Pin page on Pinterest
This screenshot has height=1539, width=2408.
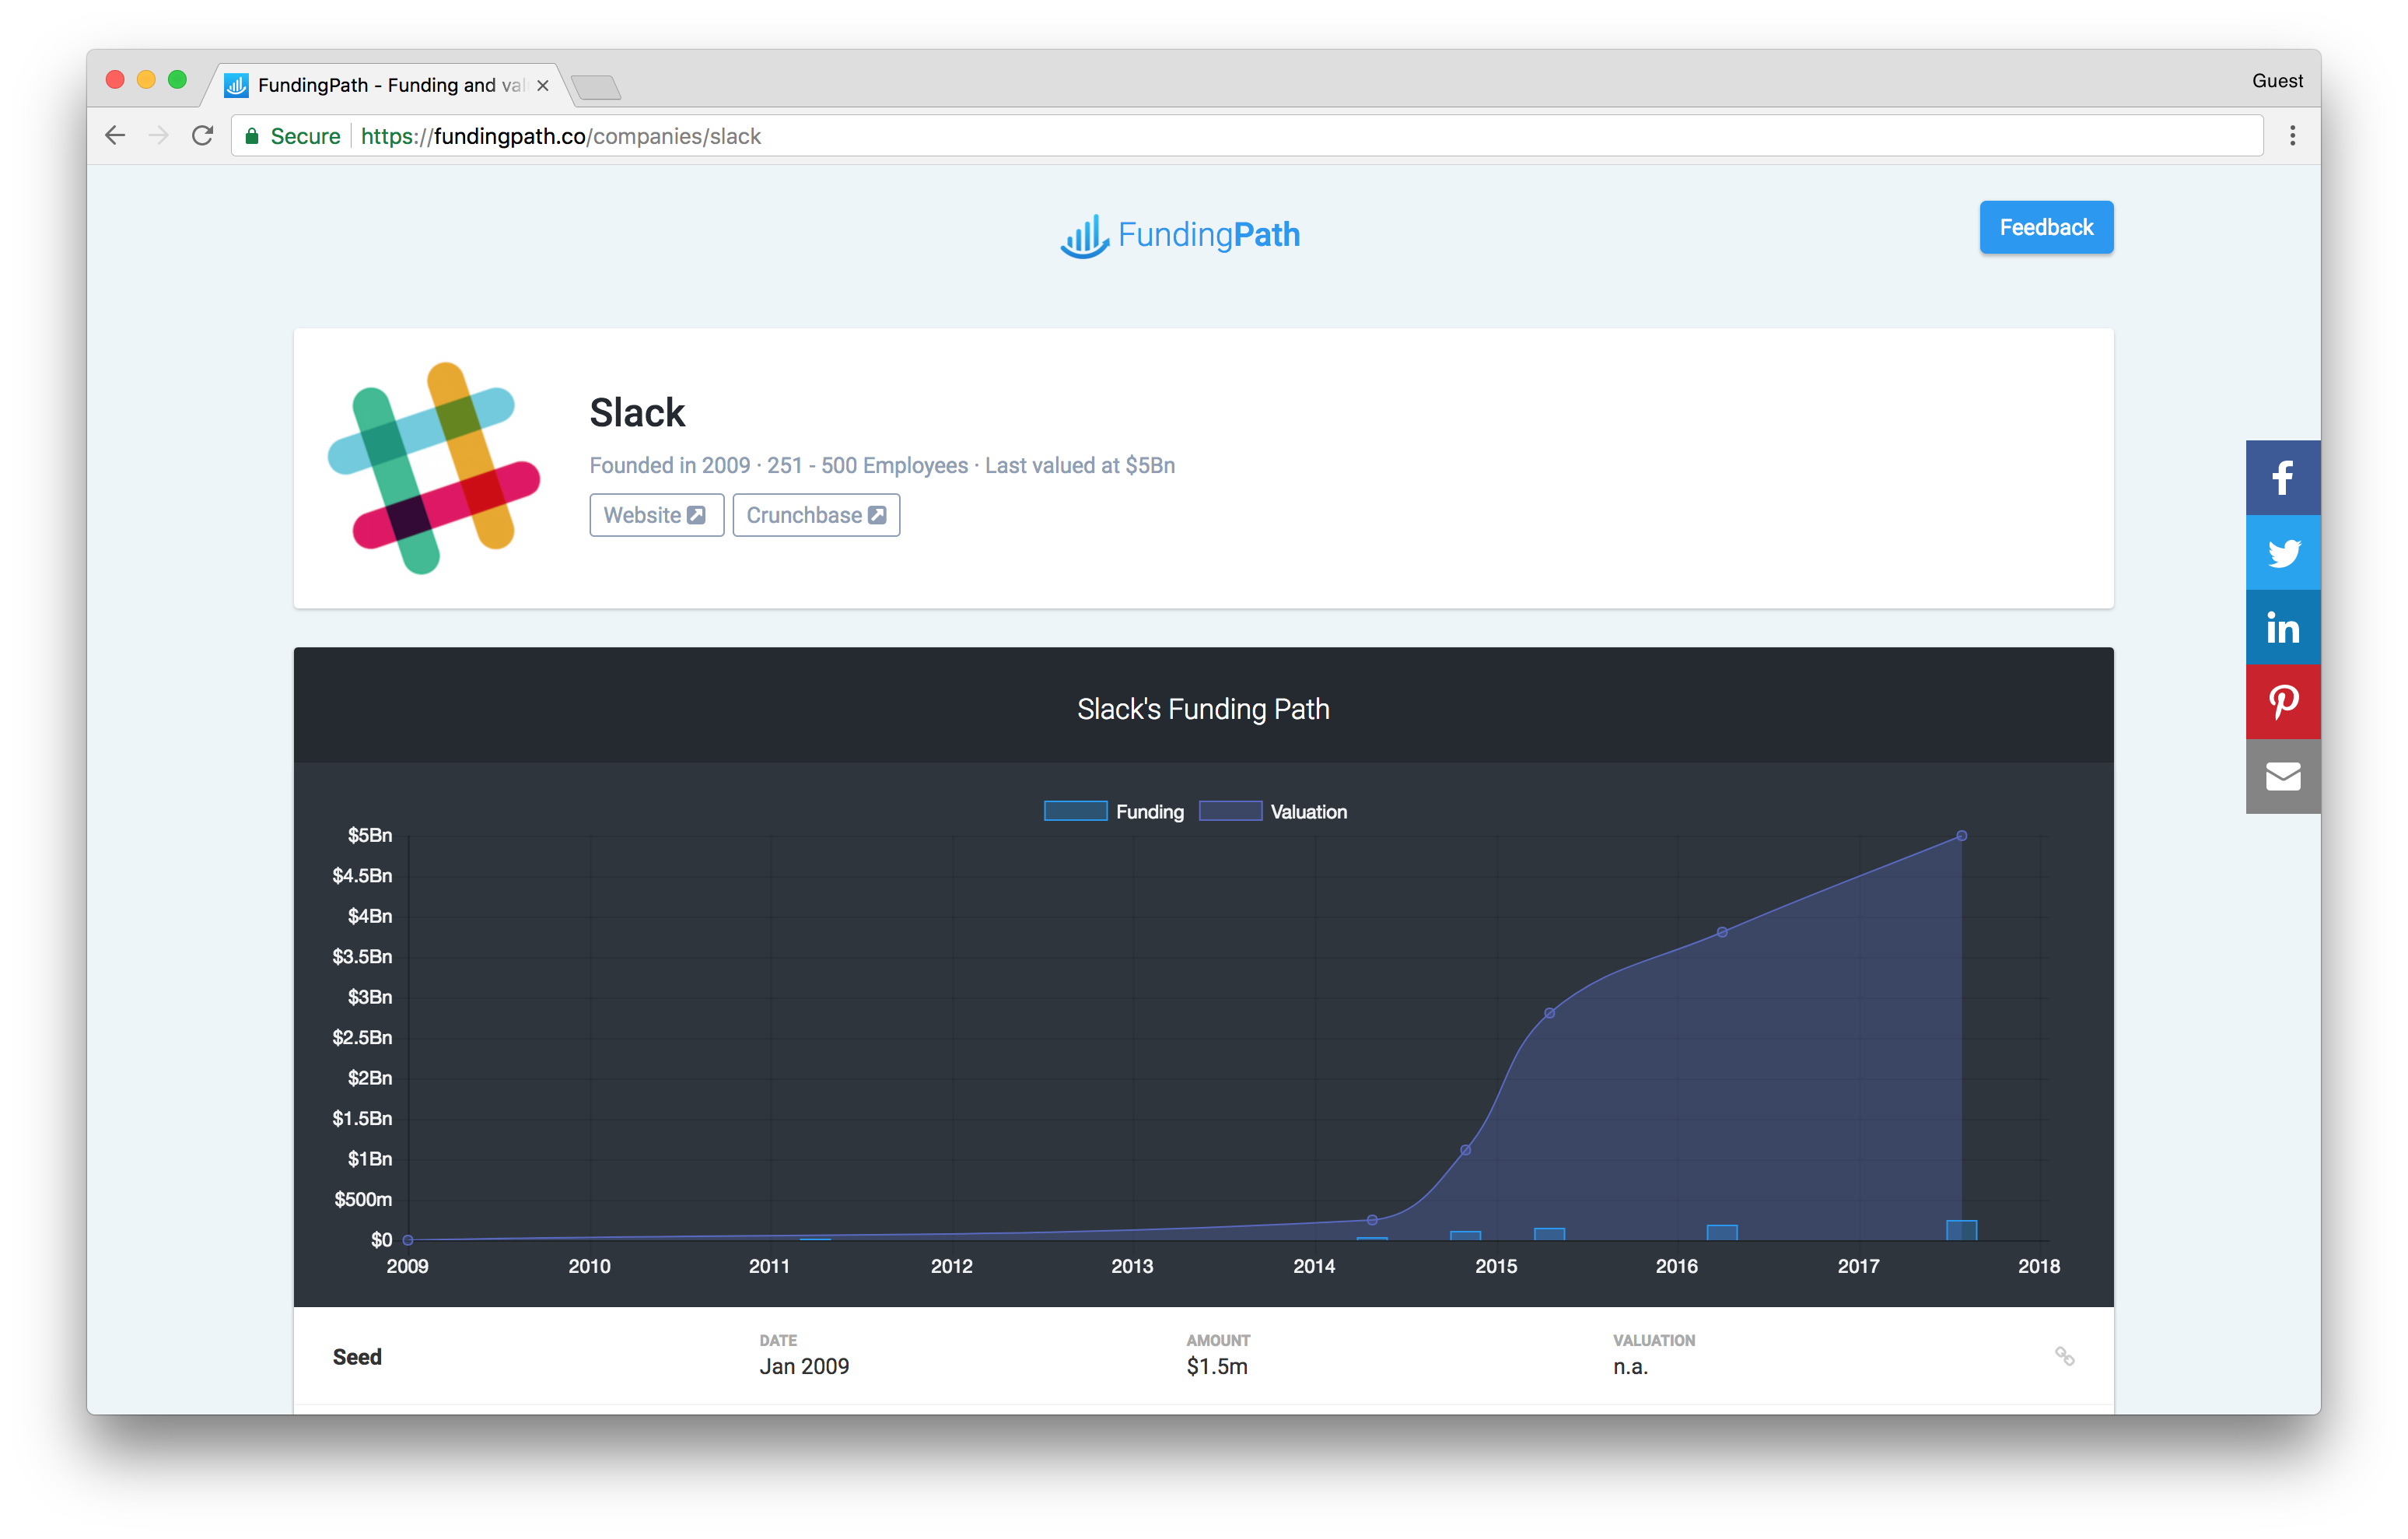pos(2282,702)
